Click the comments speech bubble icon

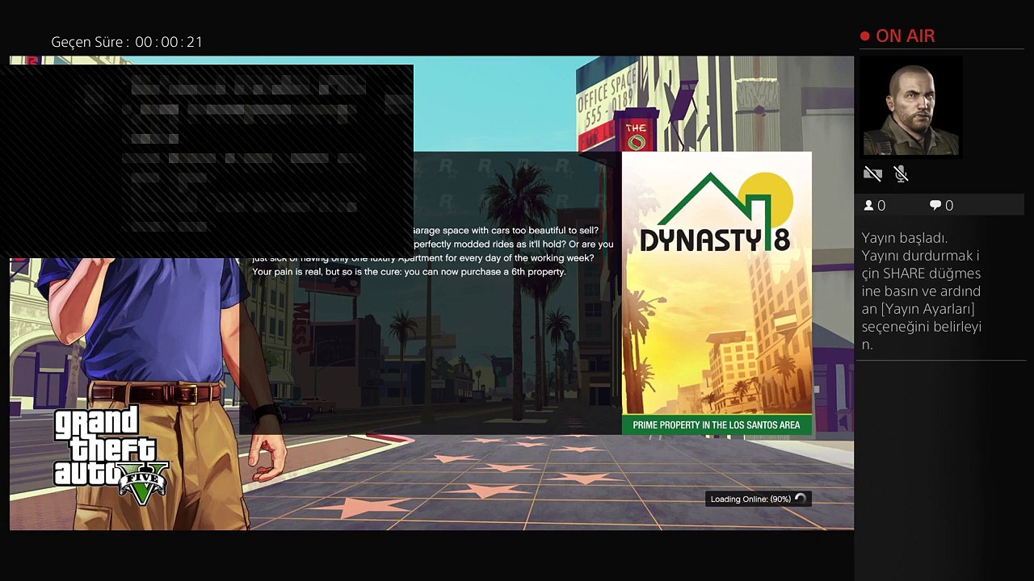click(x=935, y=206)
